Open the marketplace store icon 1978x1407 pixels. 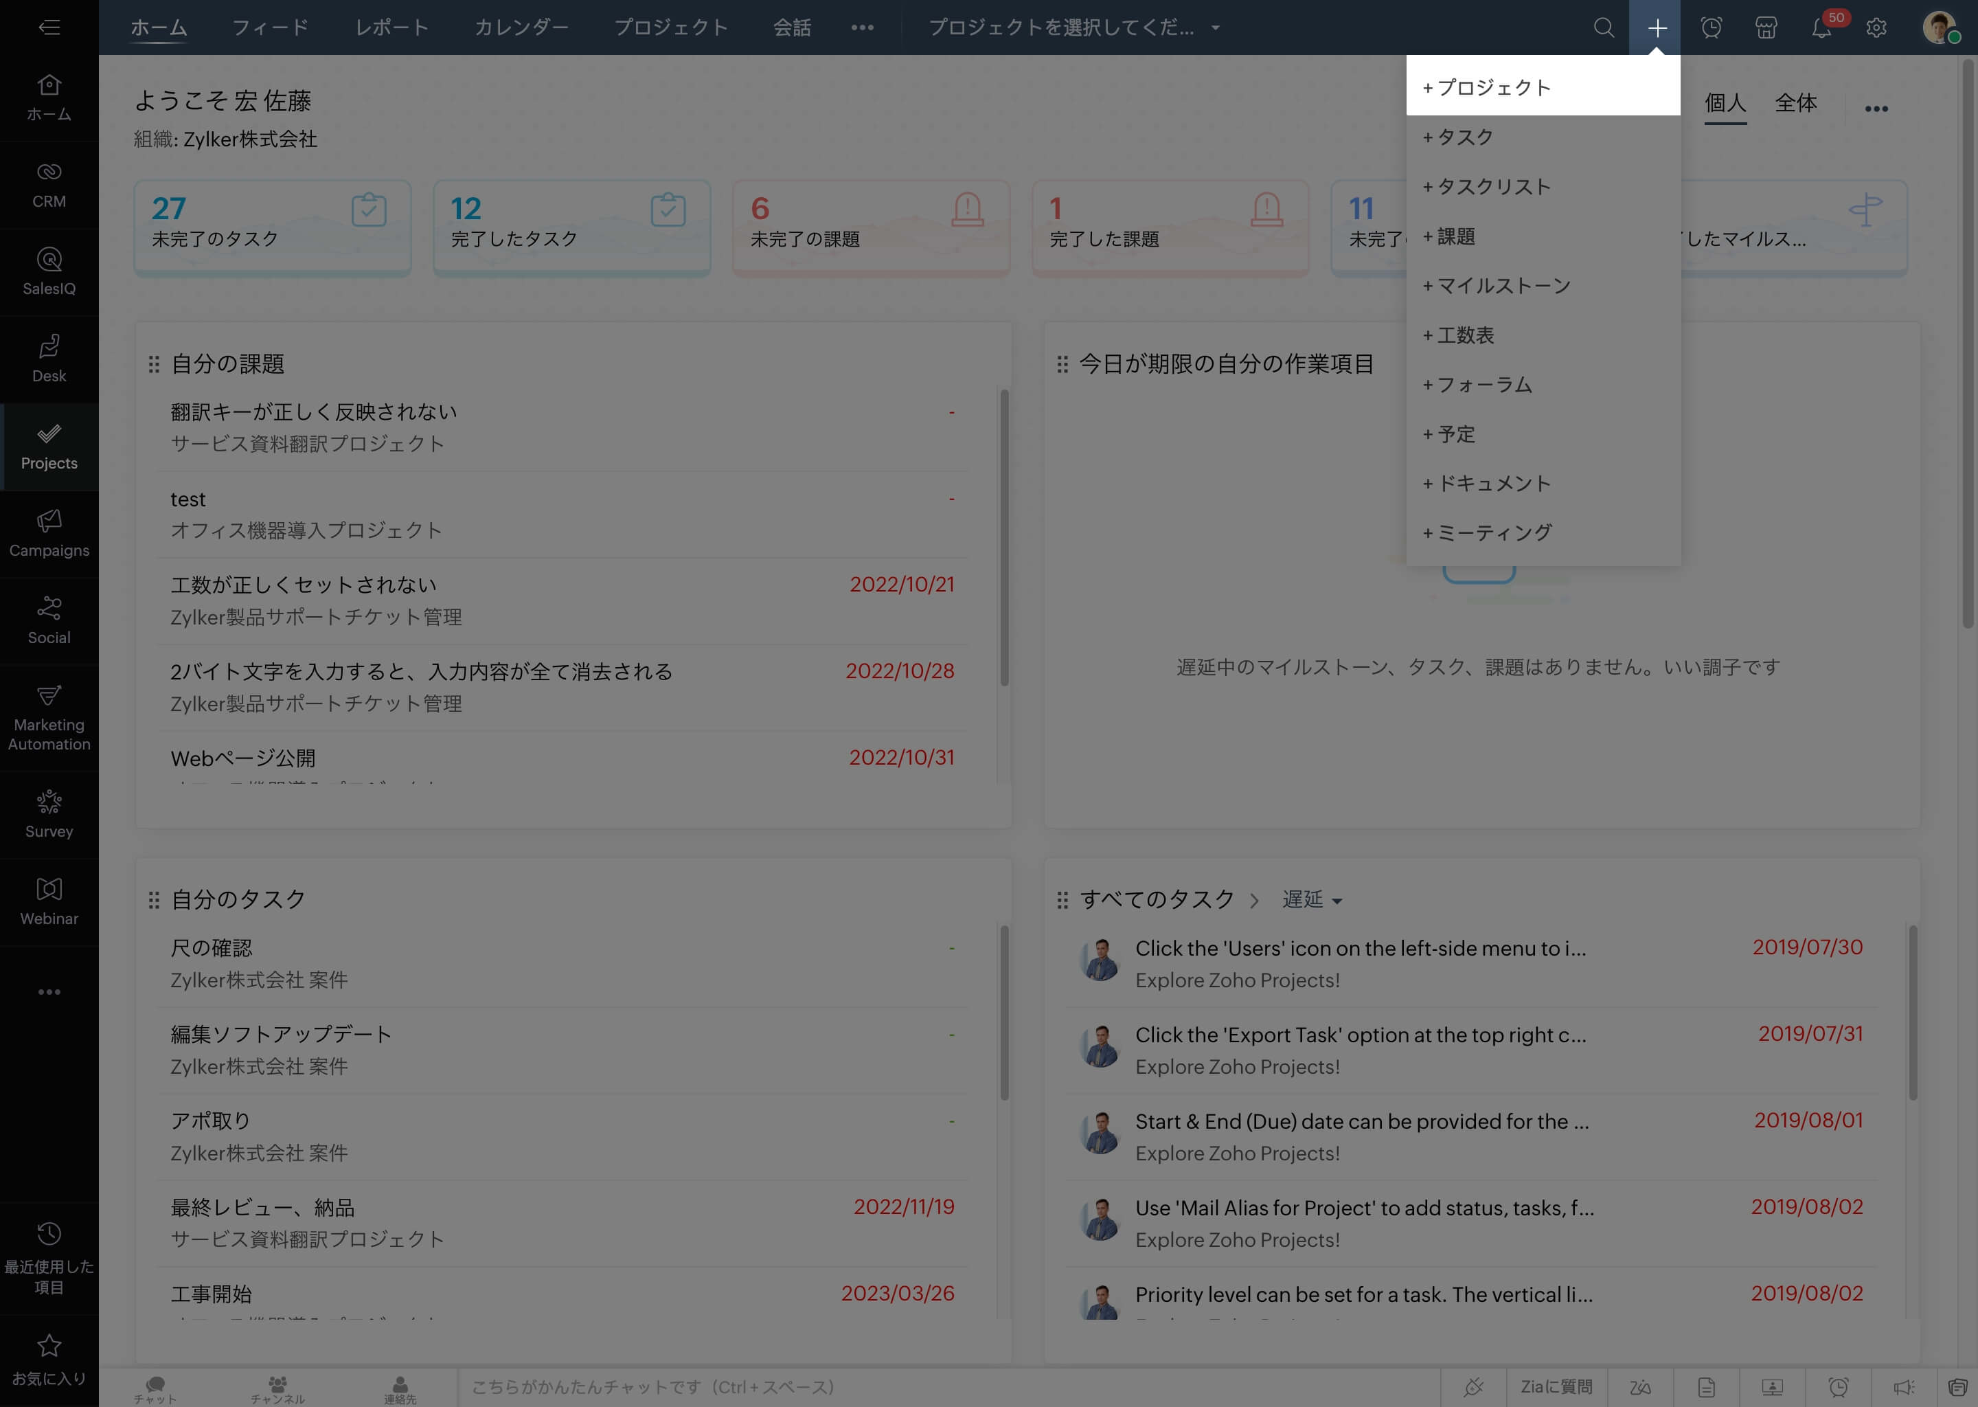1766,27
